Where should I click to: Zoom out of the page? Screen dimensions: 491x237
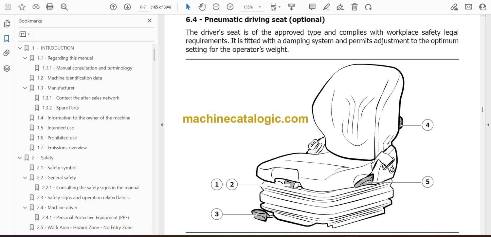[216, 7]
